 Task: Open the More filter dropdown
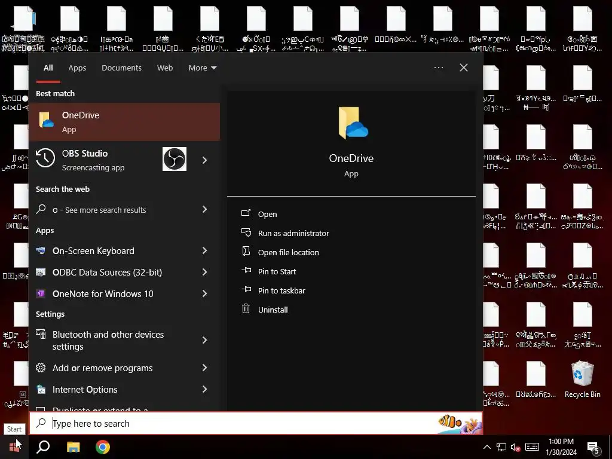[202, 68]
